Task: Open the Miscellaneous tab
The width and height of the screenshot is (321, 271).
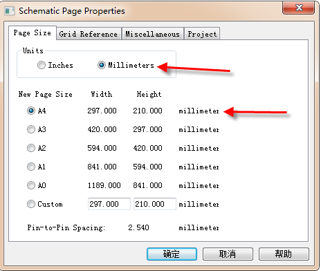Action: pyautogui.click(x=153, y=34)
